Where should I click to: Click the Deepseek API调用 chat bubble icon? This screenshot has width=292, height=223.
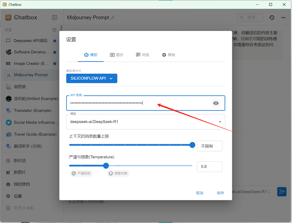pyautogui.click(x=8, y=40)
